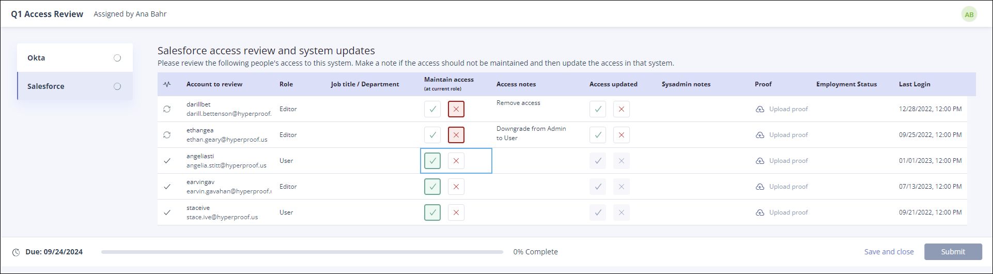
Task: Click the checkmark status icon for angeliasti
Action: (x=167, y=161)
